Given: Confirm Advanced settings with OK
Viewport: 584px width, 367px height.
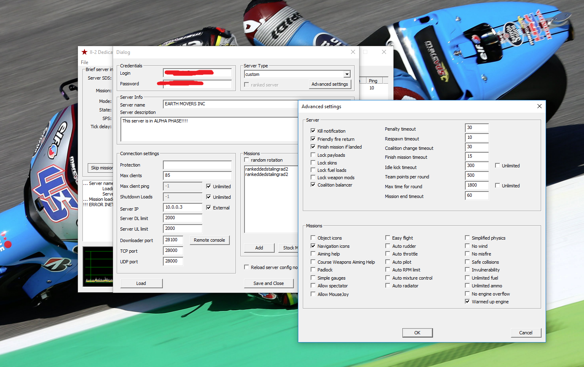Looking at the screenshot, I should (x=417, y=333).
